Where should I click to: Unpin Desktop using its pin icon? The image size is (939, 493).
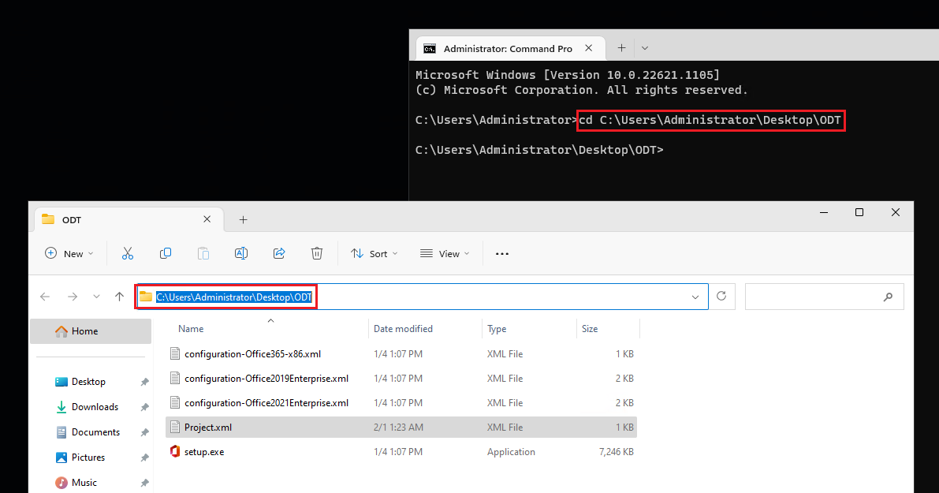(144, 383)
